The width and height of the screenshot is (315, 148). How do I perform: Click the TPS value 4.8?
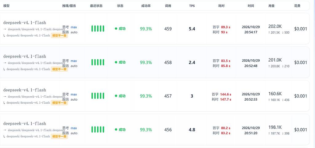coord(192,130)
